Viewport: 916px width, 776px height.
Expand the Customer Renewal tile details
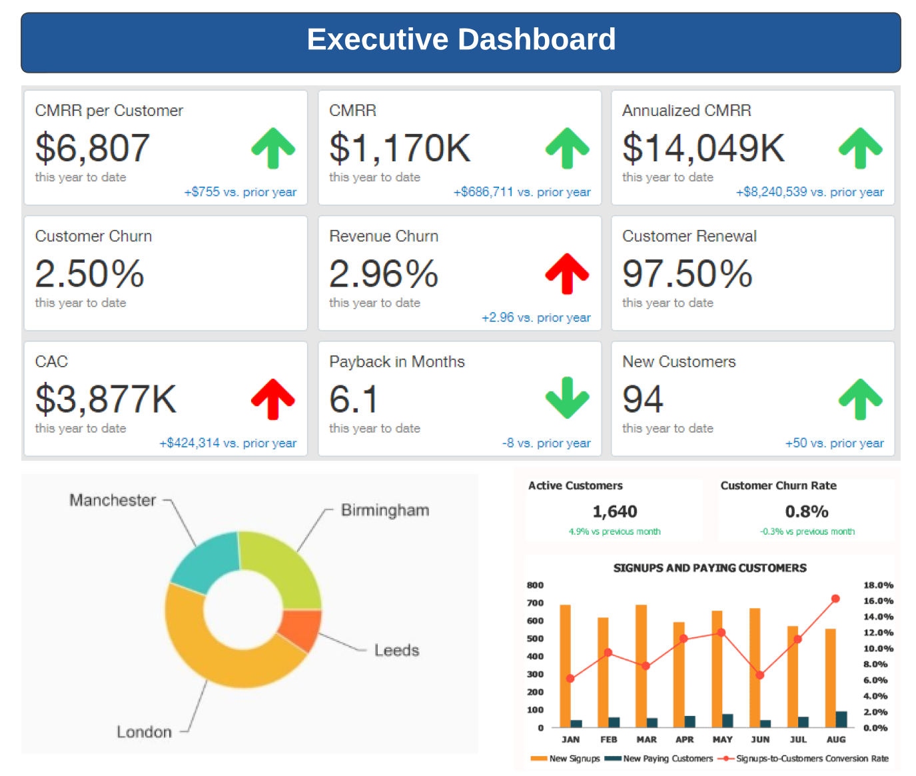(x=752, y=272)
